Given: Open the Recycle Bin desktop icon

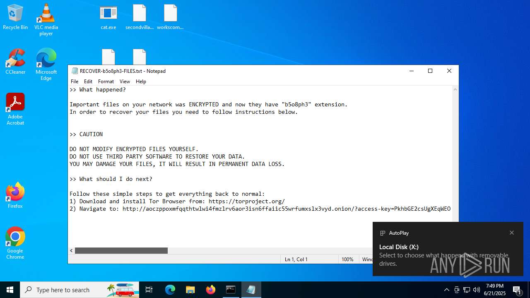Looking at the screenshot, I should (15, 17).
